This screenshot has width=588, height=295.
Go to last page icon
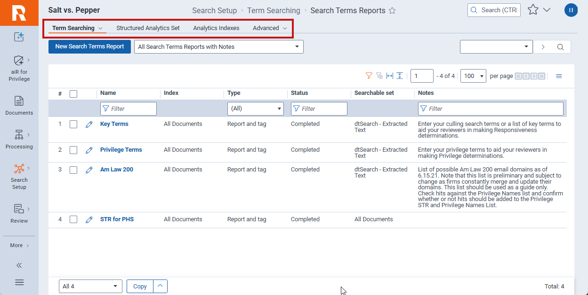click(x=542, y=76)
